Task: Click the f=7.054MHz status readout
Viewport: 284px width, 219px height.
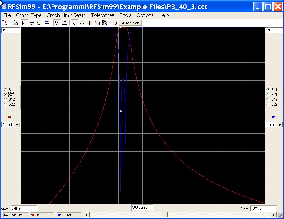Action: tap(15, 215)
